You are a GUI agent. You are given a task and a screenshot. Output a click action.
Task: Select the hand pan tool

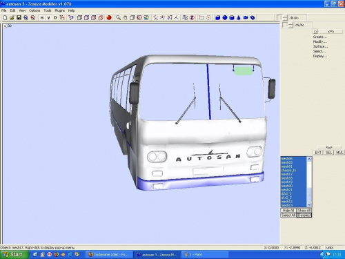(x=125, y=17)
